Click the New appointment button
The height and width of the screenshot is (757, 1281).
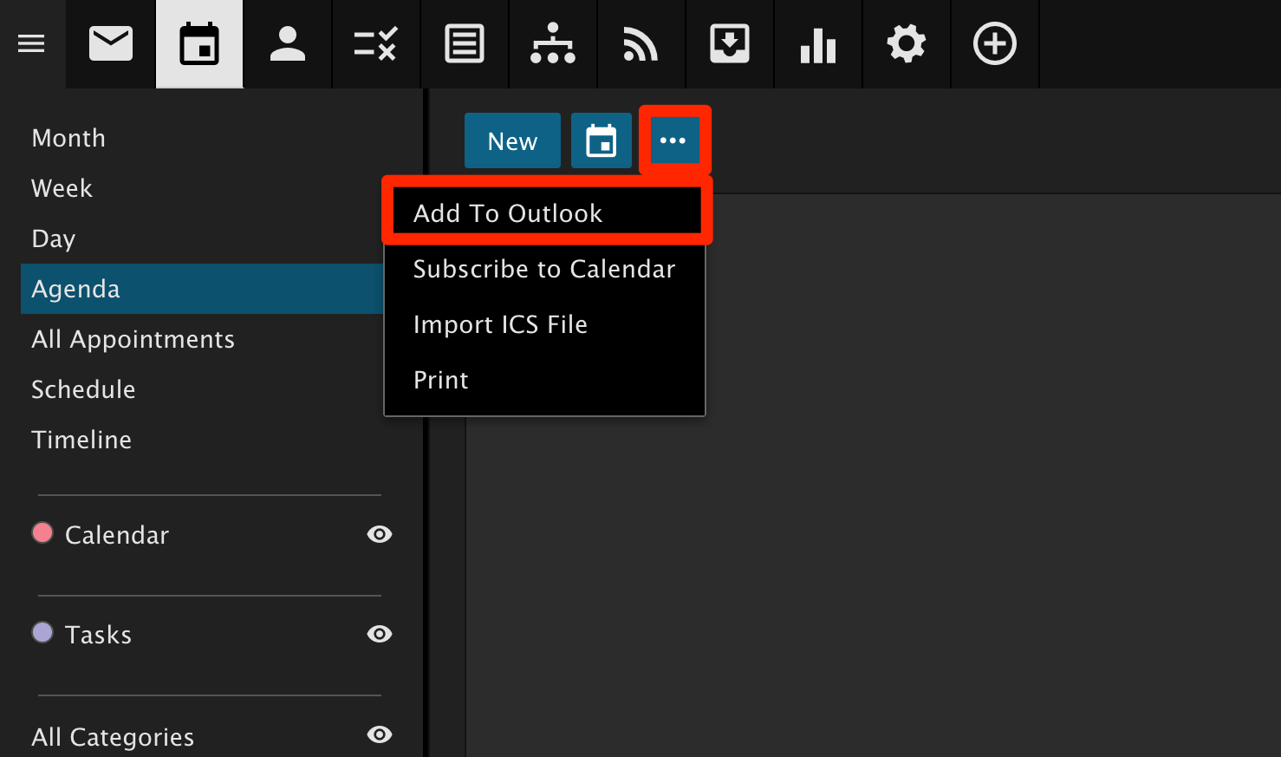(512, 140)
